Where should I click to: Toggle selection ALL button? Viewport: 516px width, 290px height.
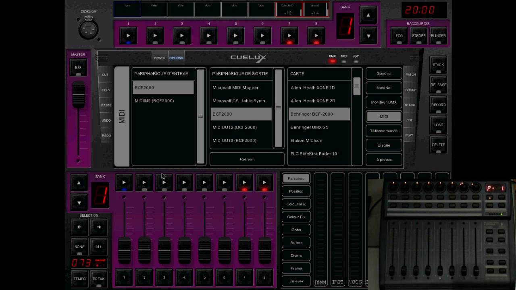coord(99,247)
